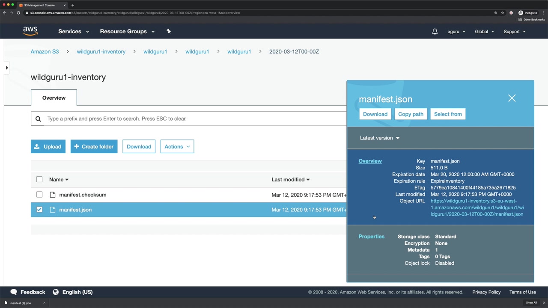The image size is (548, 308).
Task: Open the pin shortcuts star icon
Action: click(169, 31)
